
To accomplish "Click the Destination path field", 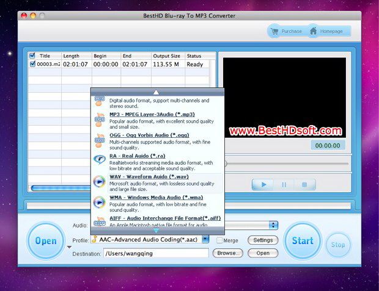I will (156, 253).
